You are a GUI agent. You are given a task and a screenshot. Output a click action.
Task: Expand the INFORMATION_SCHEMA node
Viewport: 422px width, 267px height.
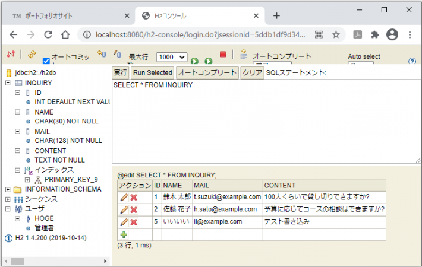tap(8, 189)
